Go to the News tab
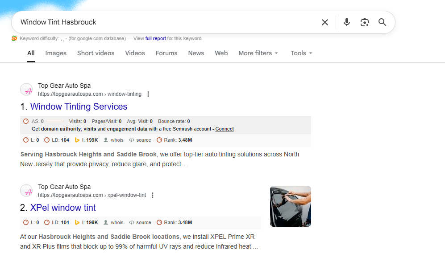This screenshot has height=266, width=445. pos(196,53)
